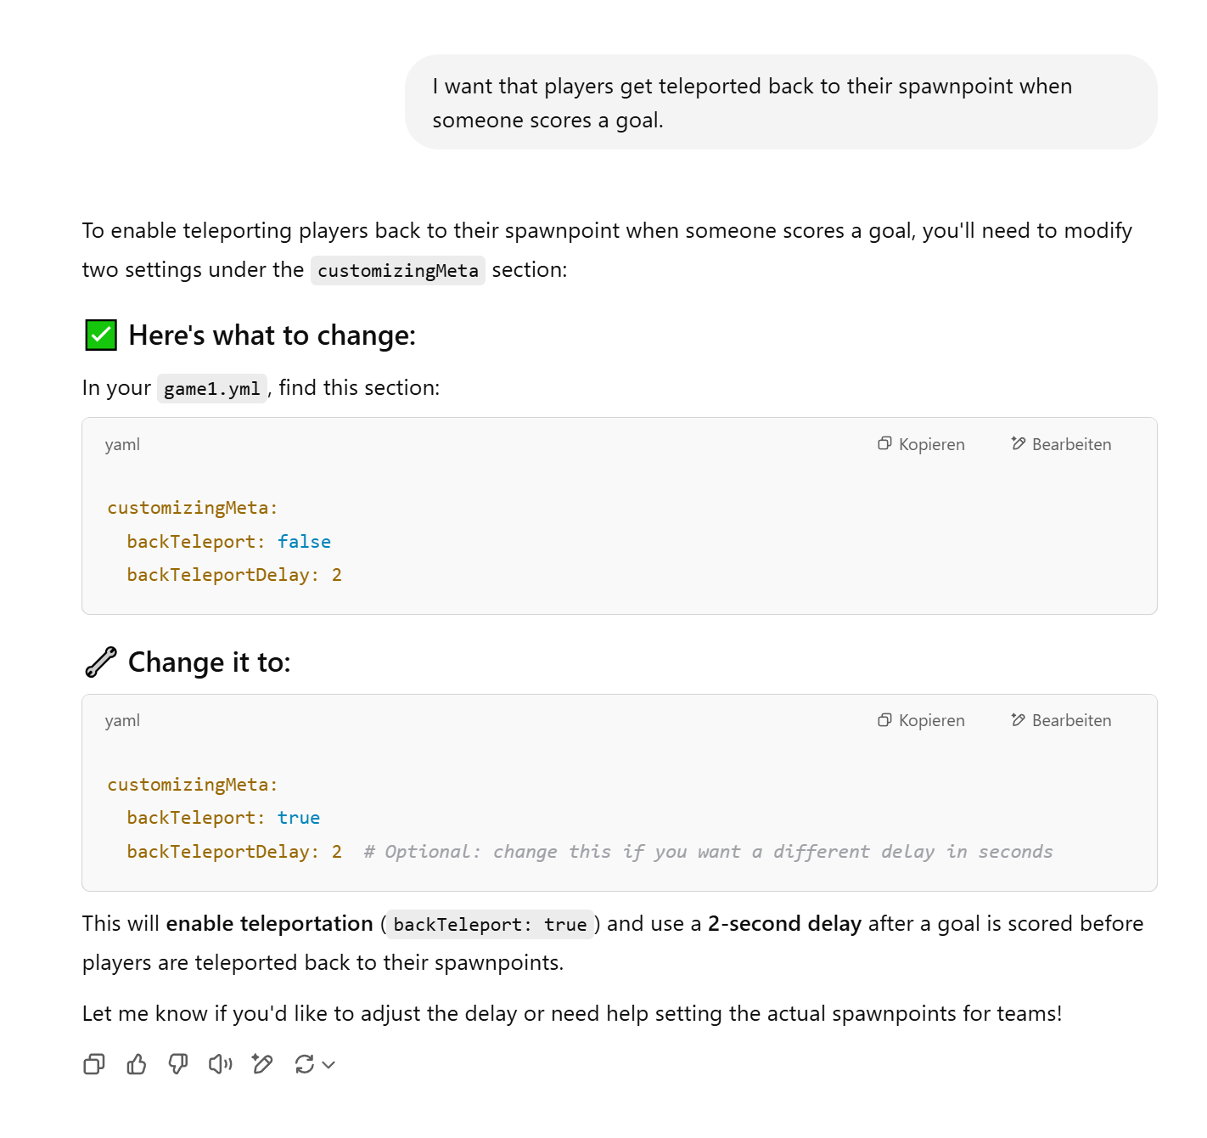Screen dimensions: 1207x1138
Task: Read the response aloud with the speaker icon
Action: tap(220, 1064)
